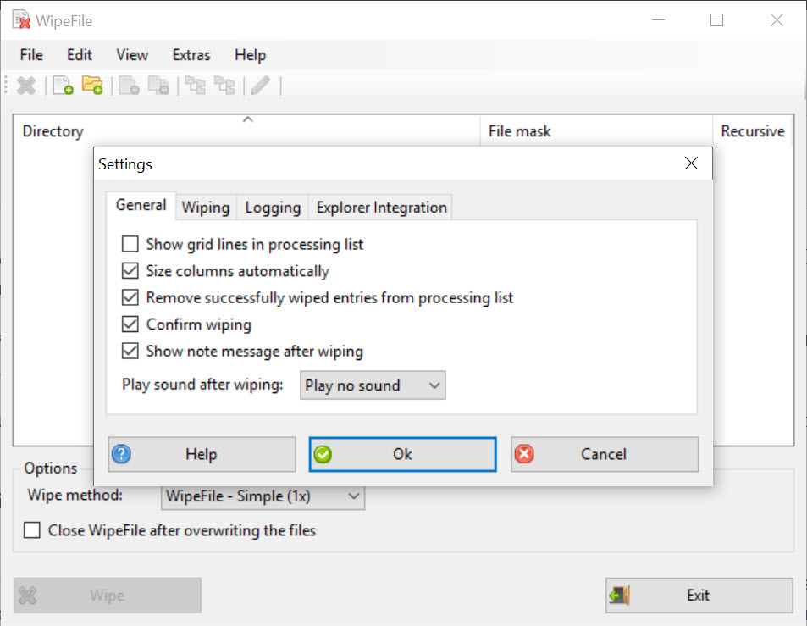Click the Recursive column header
The width and height of the screenshot is (807, 626).
click(753, 130)
